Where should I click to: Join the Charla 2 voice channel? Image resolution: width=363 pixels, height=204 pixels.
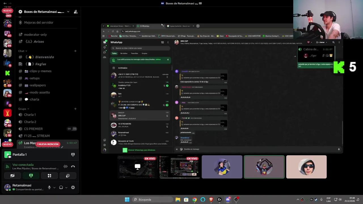(47, 122)
